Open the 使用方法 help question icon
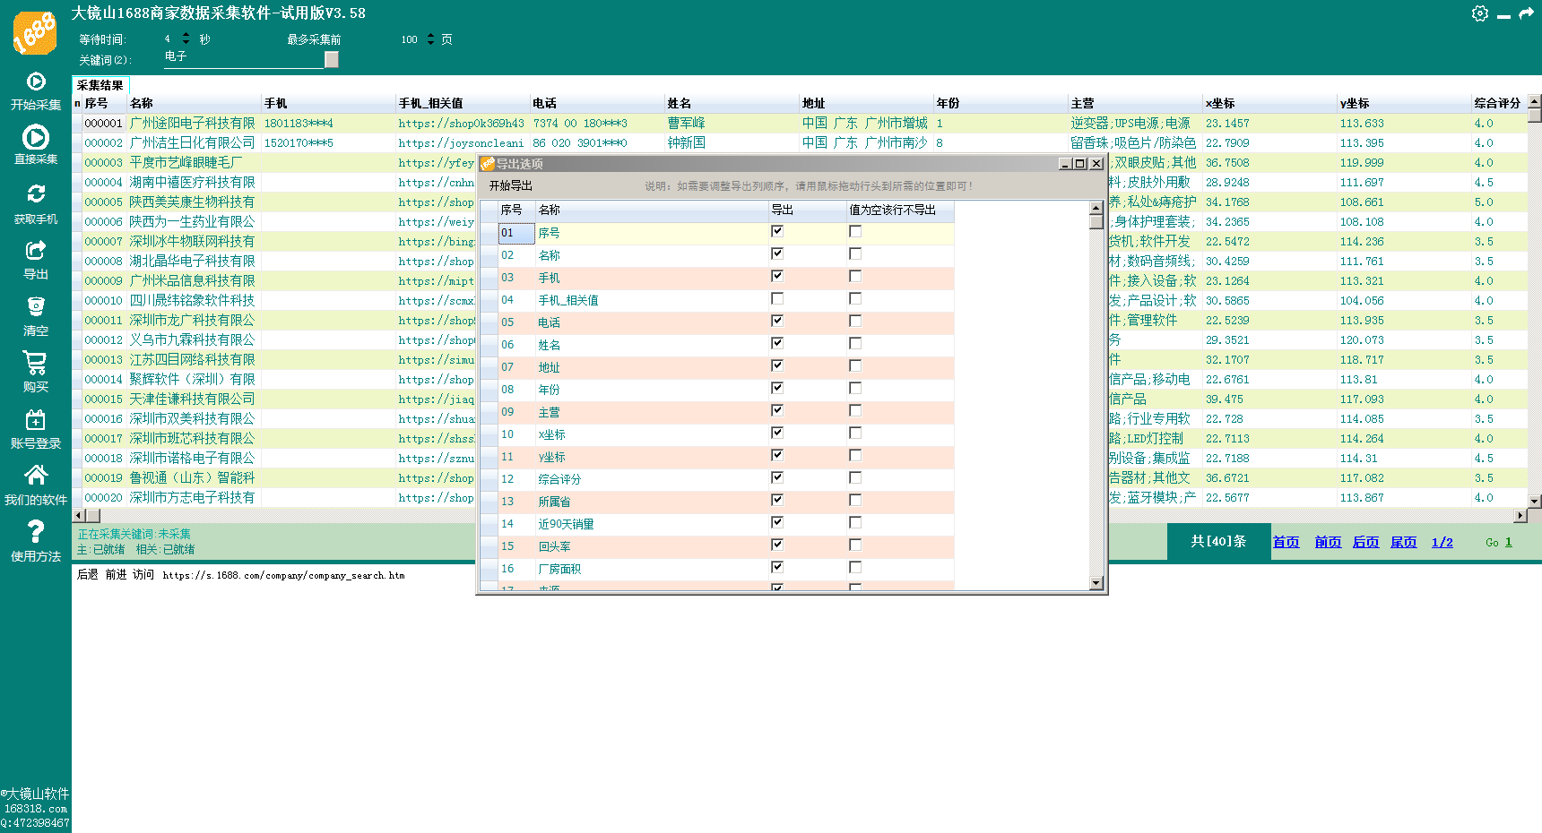 (36, 532)
